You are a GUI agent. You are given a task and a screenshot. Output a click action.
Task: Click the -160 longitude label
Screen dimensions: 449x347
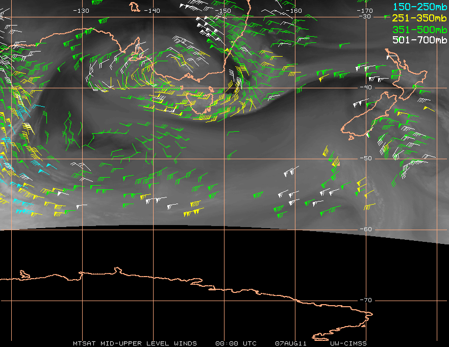click(x=294, y=11)
